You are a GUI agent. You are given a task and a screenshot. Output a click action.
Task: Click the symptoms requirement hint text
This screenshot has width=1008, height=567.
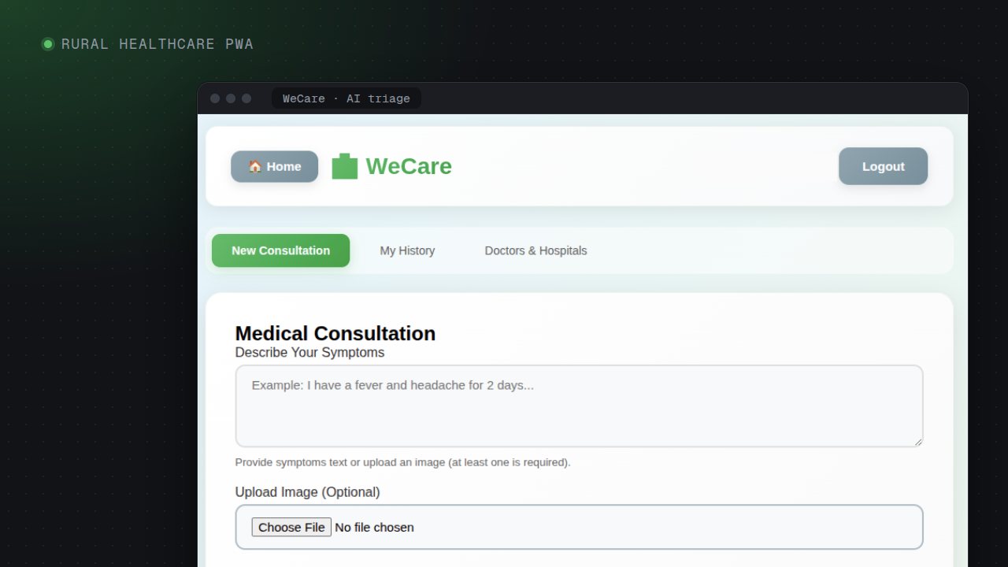(402, 462)
